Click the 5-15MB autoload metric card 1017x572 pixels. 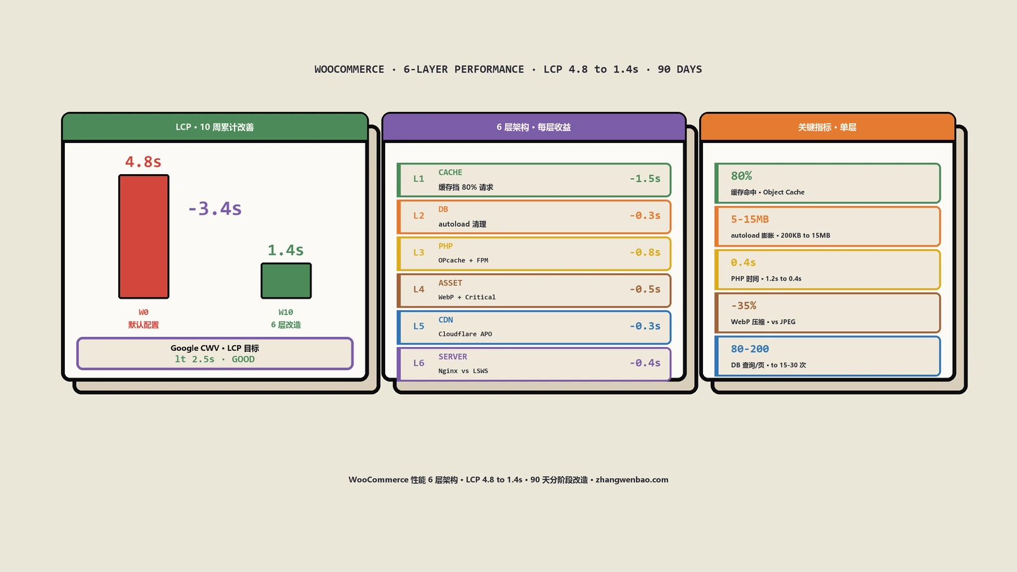pyautogui.click(x=828, y=226)
